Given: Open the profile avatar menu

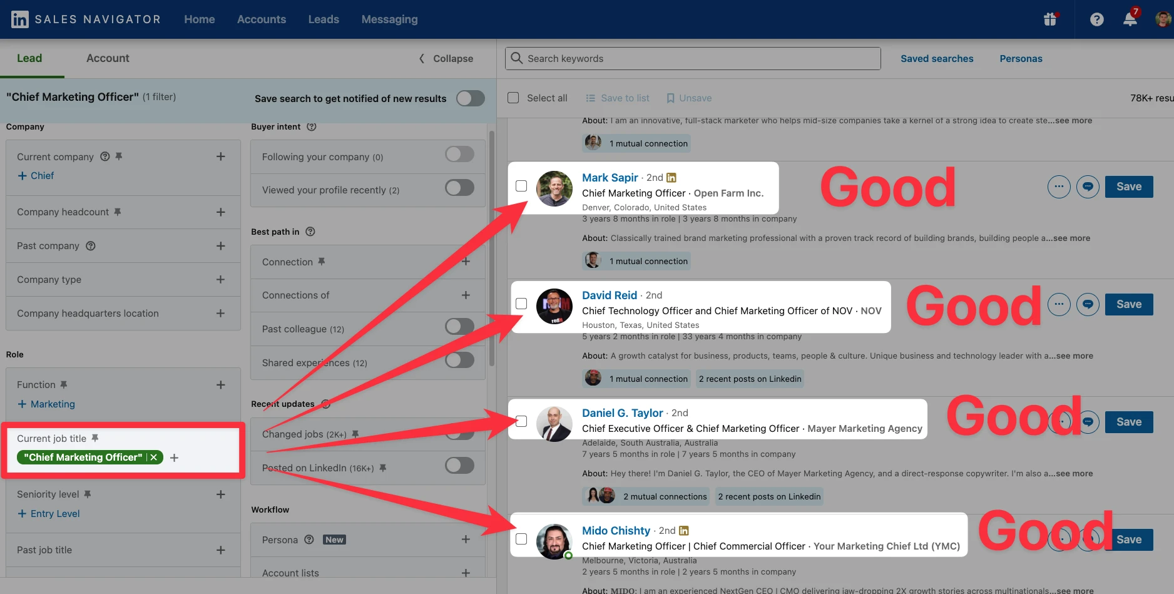Looking at the screenshot, I should (1163, 19).
